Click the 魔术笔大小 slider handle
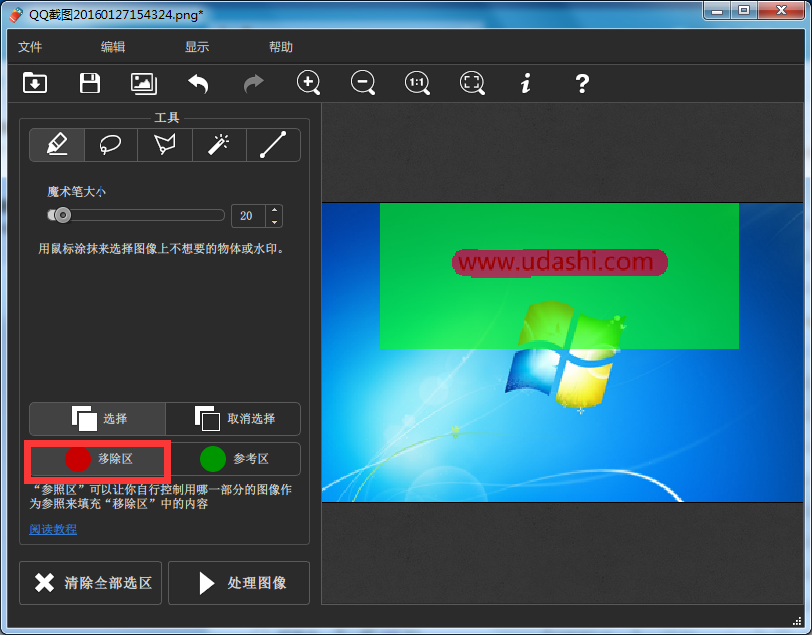Viewport: 812px width, 635px height. click(62, 215)
